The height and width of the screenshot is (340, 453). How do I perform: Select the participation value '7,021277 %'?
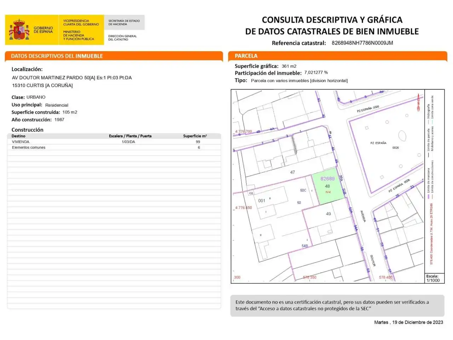click(316, 73)
